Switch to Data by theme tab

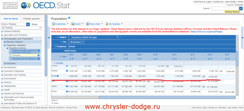[11, 19]
